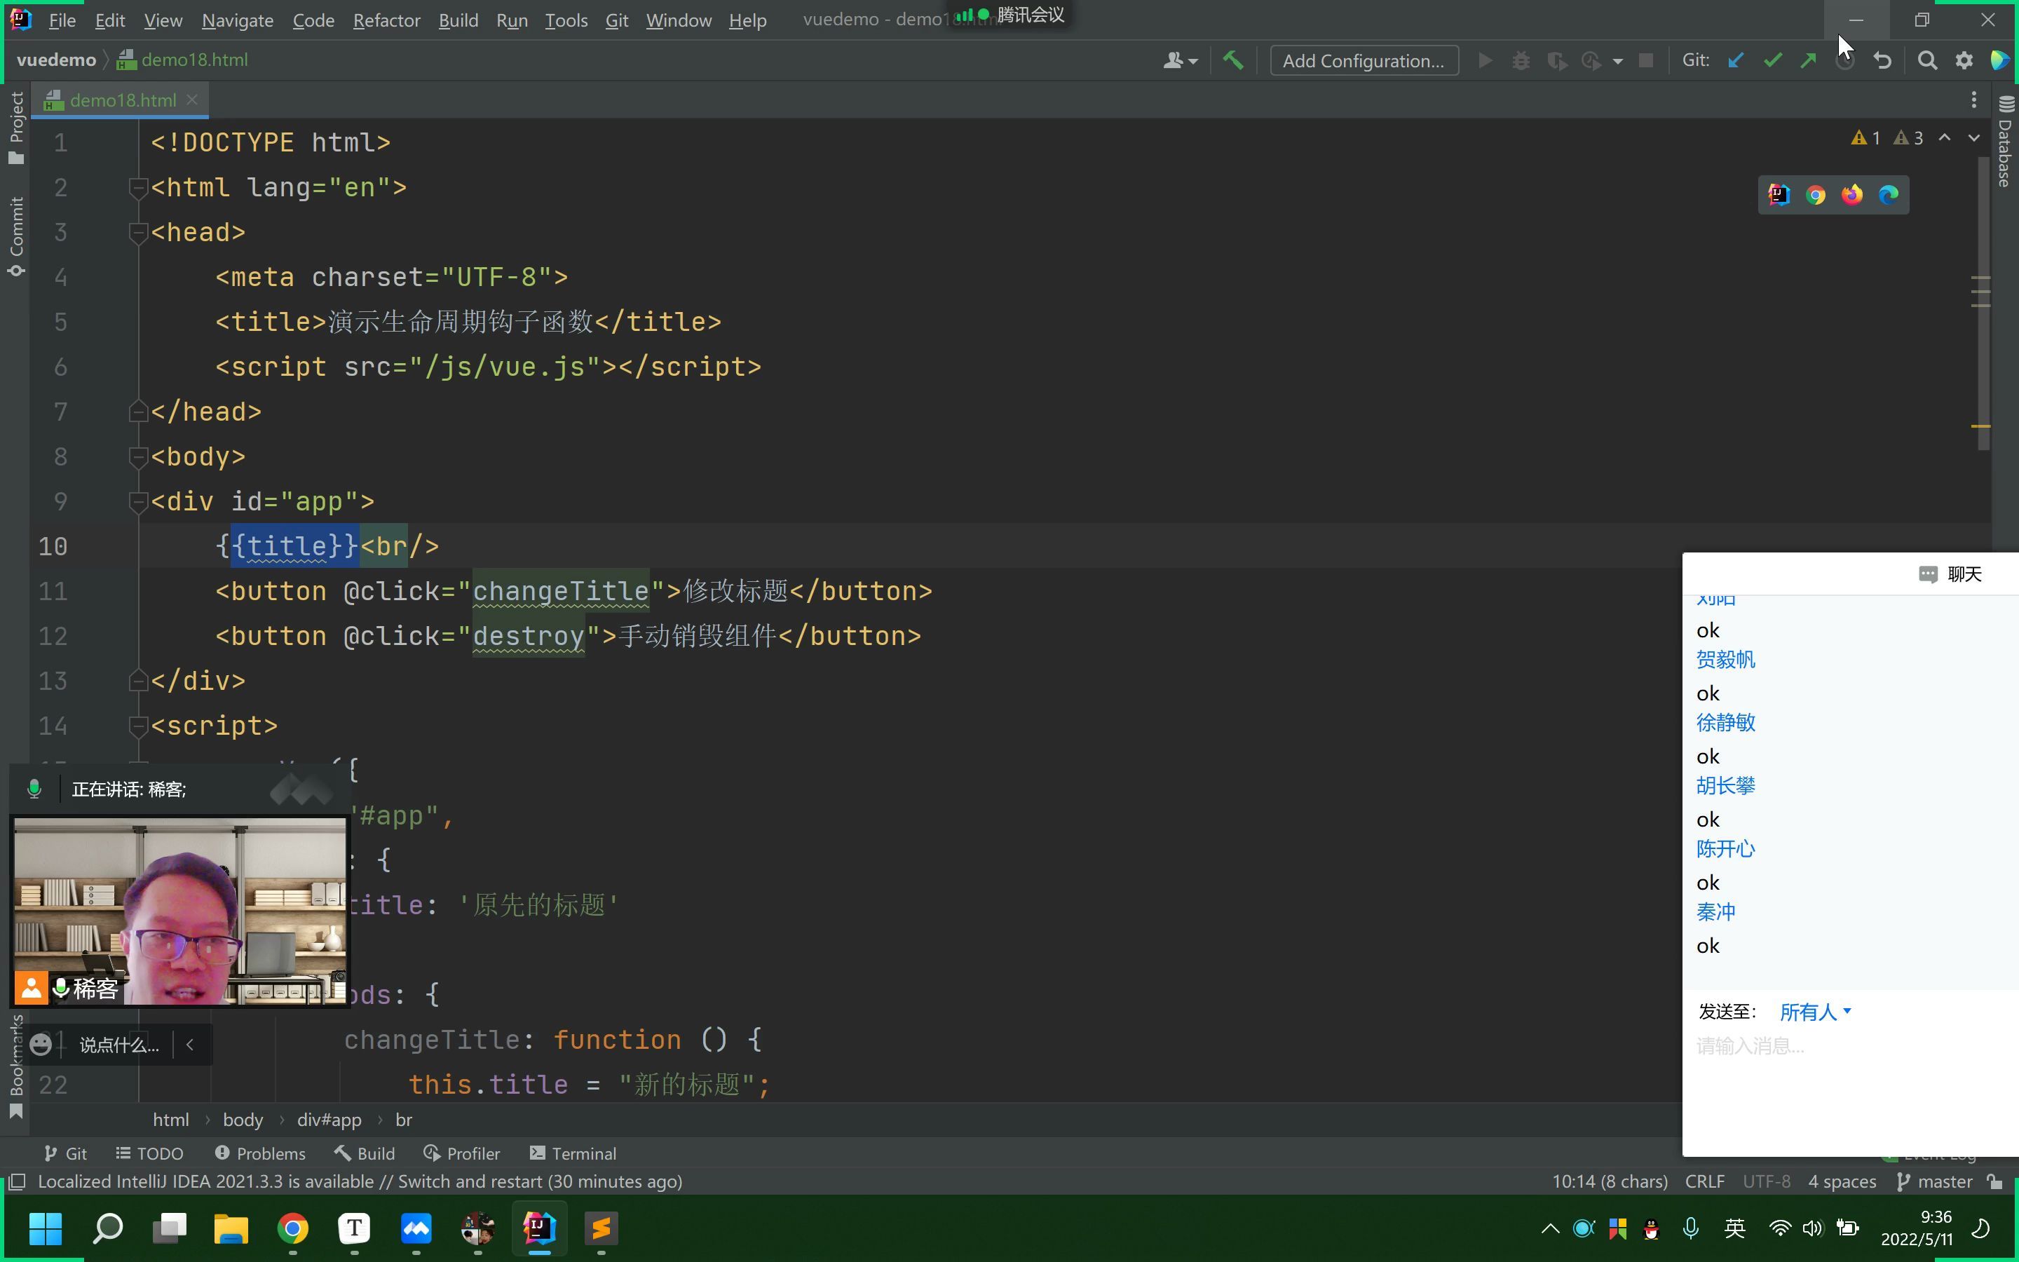Image resolution: width=2019 pixels, height=1262 pixels.
Task: Click the 说点什么 quick message field
Action: click(x=119, y=1044)
